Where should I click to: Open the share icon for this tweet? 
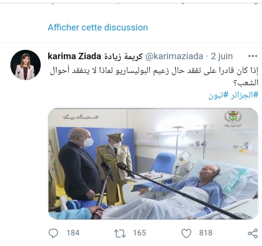click(x=253, y=233)
